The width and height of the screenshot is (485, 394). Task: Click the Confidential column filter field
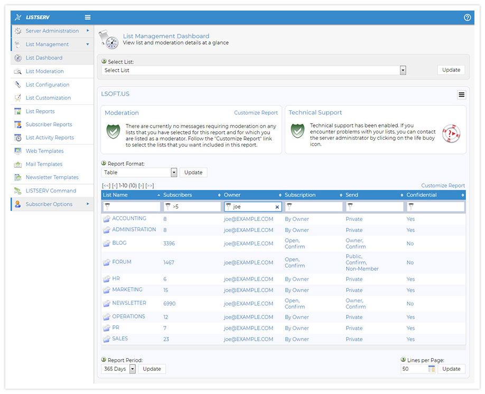435,207
